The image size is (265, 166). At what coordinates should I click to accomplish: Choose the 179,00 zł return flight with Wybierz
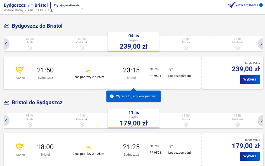250,156
